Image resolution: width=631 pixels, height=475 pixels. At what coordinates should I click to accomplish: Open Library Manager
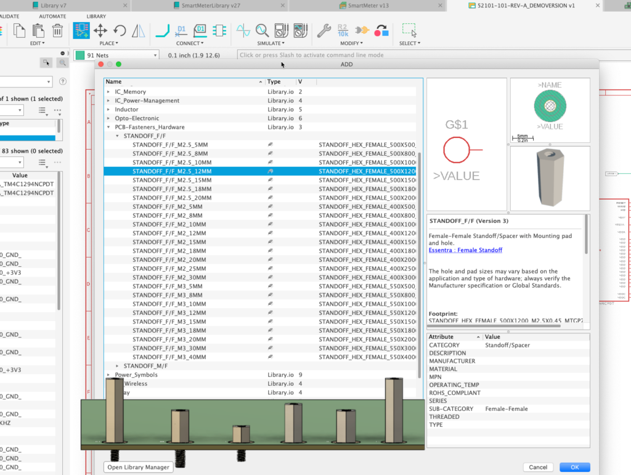click(137, 467)
